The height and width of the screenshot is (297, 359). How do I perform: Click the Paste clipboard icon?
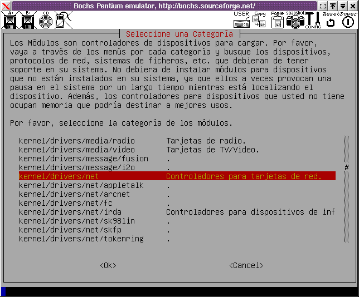(277, 21)
